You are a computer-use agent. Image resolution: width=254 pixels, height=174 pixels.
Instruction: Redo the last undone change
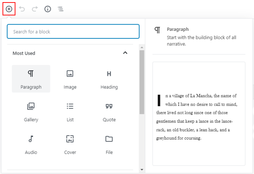click(x=35, y=9)
